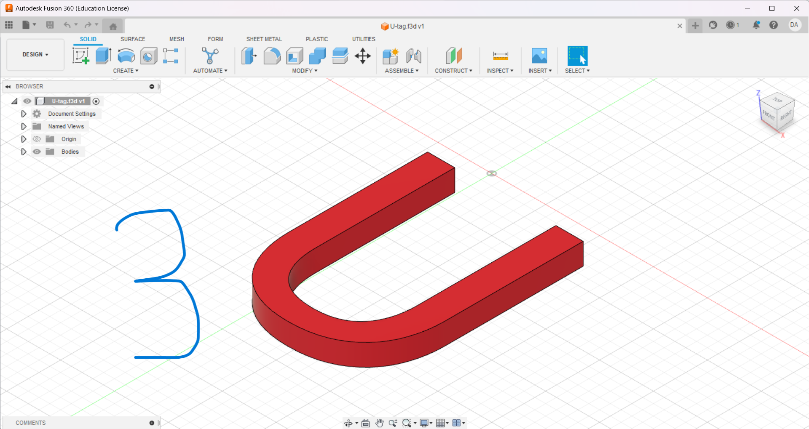Open the MODIFY menu
The width and height of the screenshot is (809, 429).
pos(305,71)
